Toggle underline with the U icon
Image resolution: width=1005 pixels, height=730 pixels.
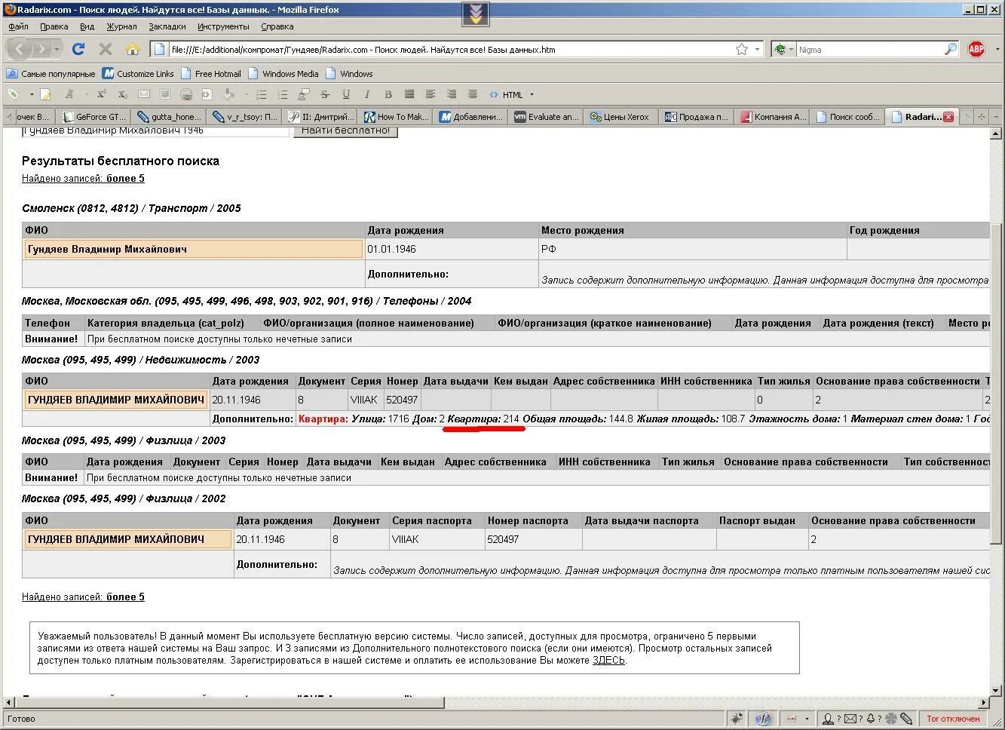pyautogui.click(x=346, y=94)
